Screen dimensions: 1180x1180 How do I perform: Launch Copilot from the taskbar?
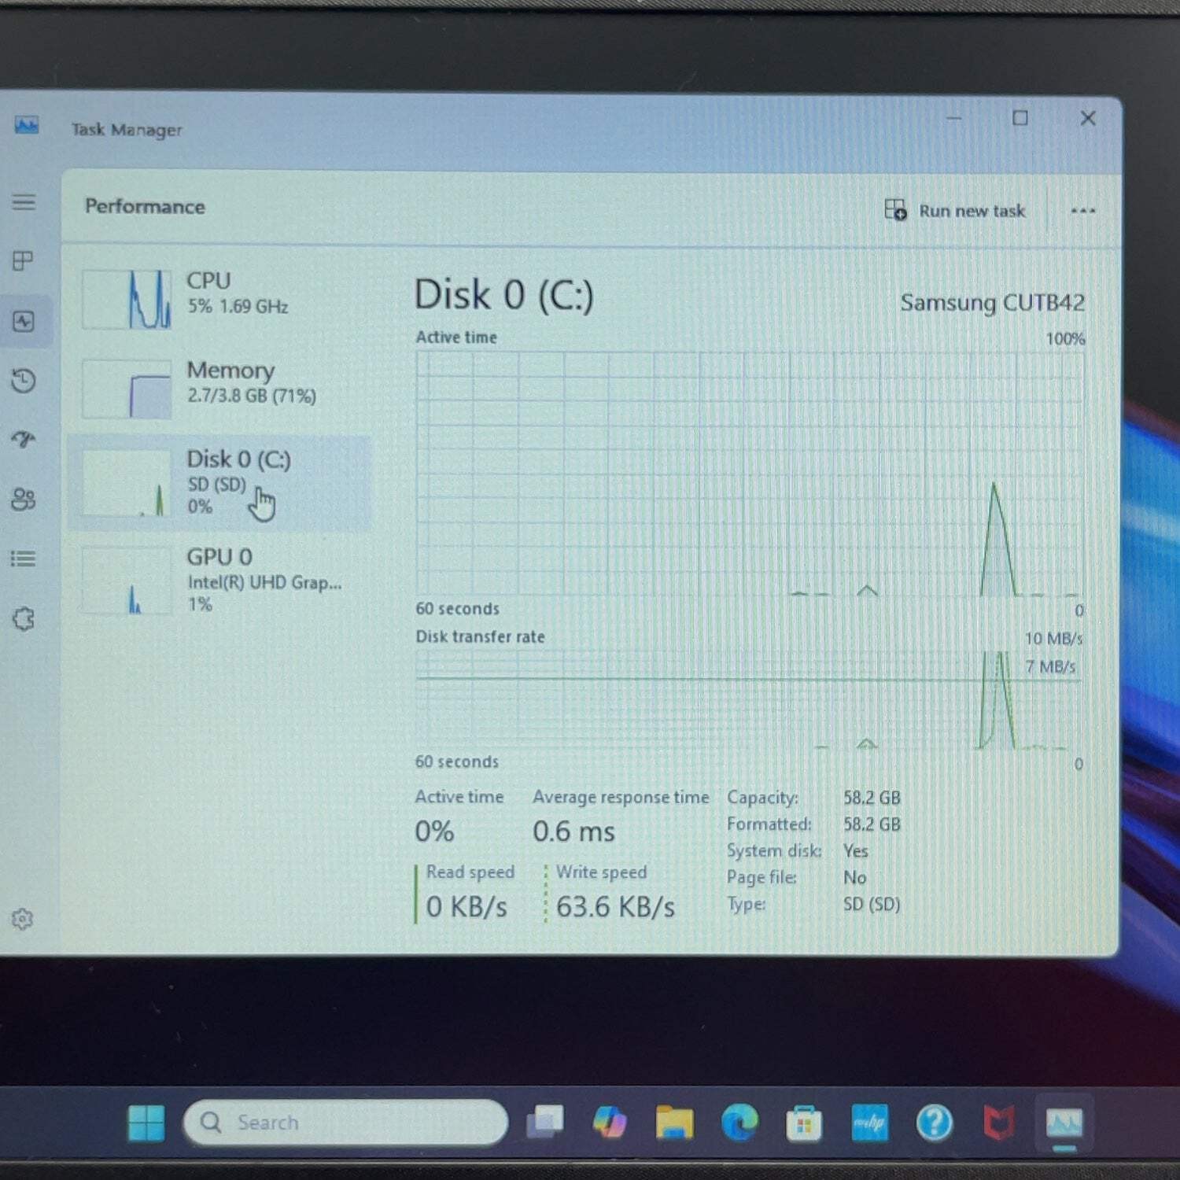coord(610,1123)
